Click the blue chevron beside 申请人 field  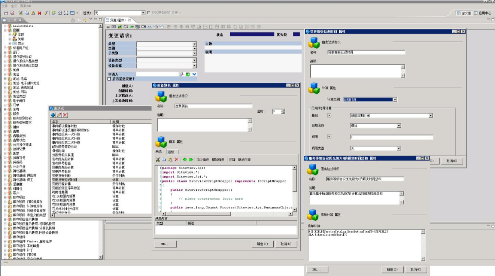coord(194,74)
